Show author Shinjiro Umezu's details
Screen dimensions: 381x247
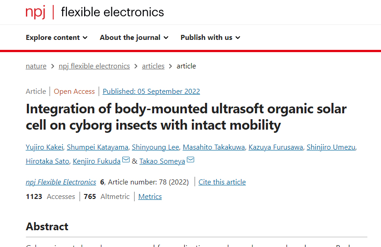click(x=331, y=147)
